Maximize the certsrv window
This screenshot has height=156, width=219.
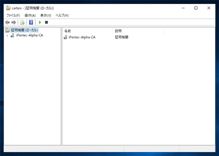(196, 8)
